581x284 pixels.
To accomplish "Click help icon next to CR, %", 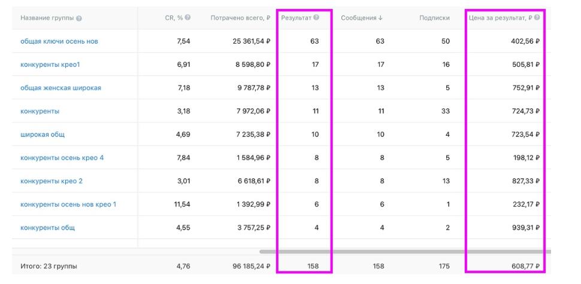I will 188,17.
